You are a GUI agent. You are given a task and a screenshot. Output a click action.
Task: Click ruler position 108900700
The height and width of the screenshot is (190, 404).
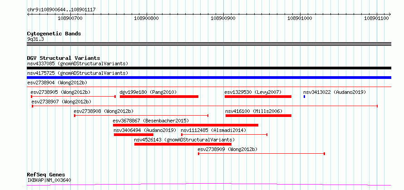pos(70,18)
